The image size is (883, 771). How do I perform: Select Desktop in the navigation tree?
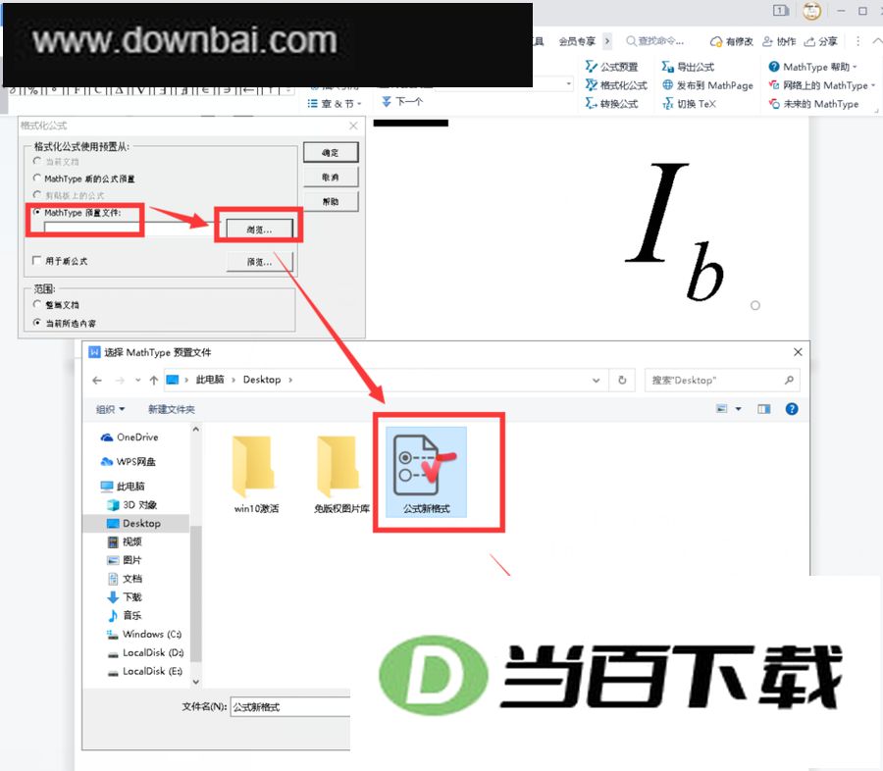pos(140,523)
